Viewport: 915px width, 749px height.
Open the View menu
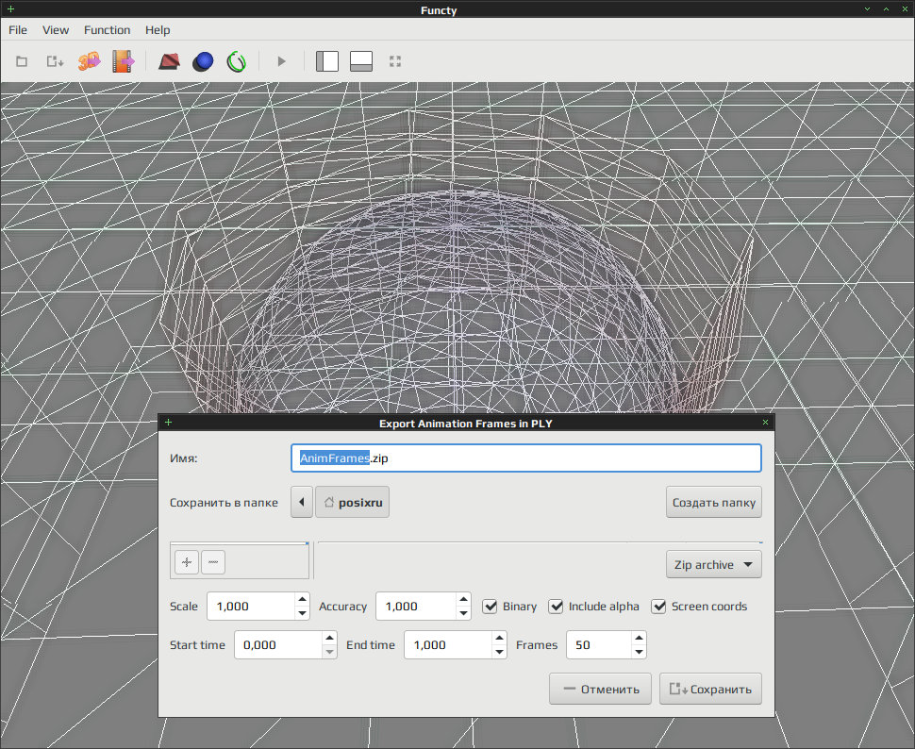pyautogui.click(x=56, y=30)
